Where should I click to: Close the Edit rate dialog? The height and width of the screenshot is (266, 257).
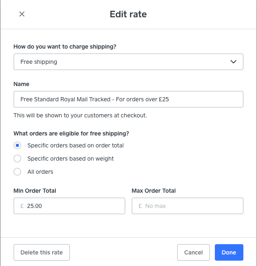pos(22,14)
